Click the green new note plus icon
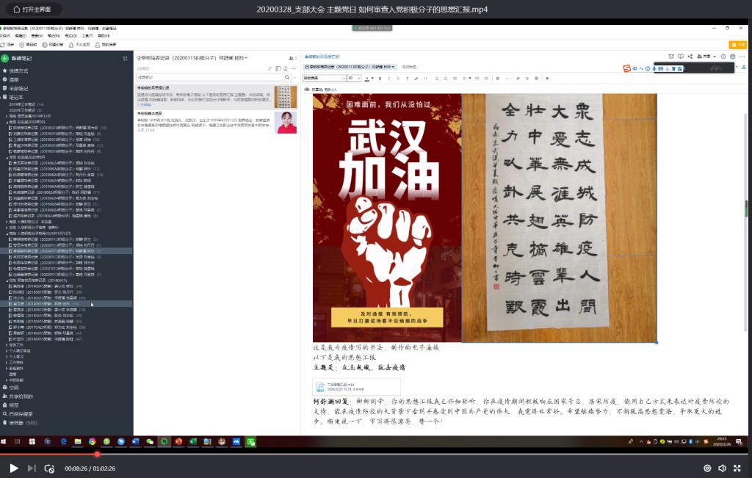Viewport: 752px width, 478px height. click(4, 58)
